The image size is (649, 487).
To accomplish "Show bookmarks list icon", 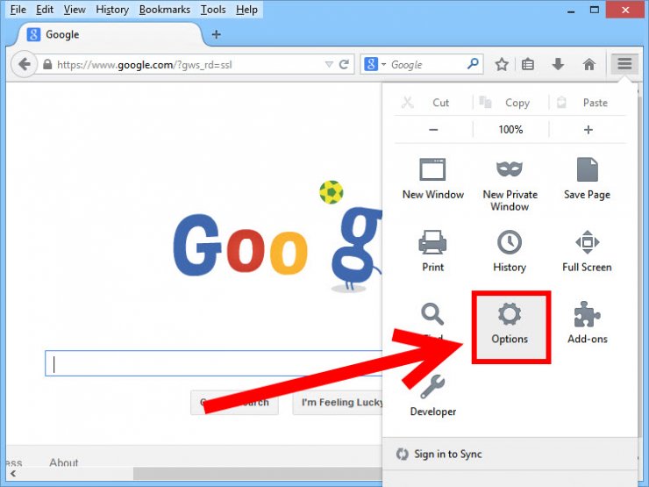I will 528,64.
